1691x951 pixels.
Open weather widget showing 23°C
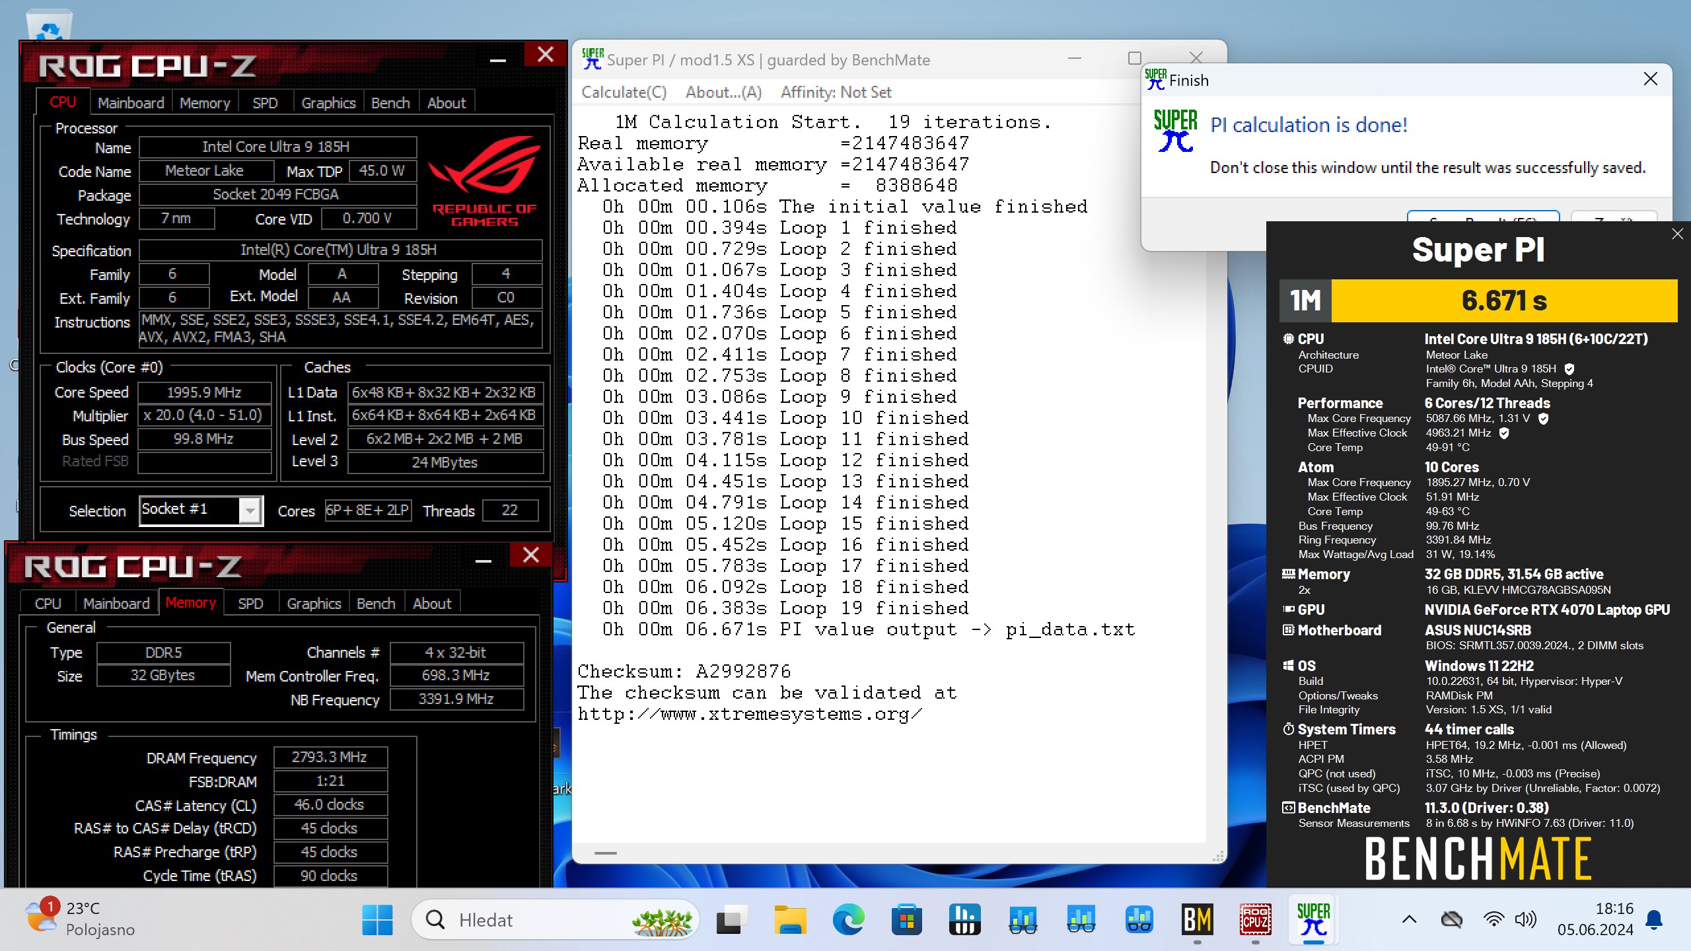click(x=81, y=919)
